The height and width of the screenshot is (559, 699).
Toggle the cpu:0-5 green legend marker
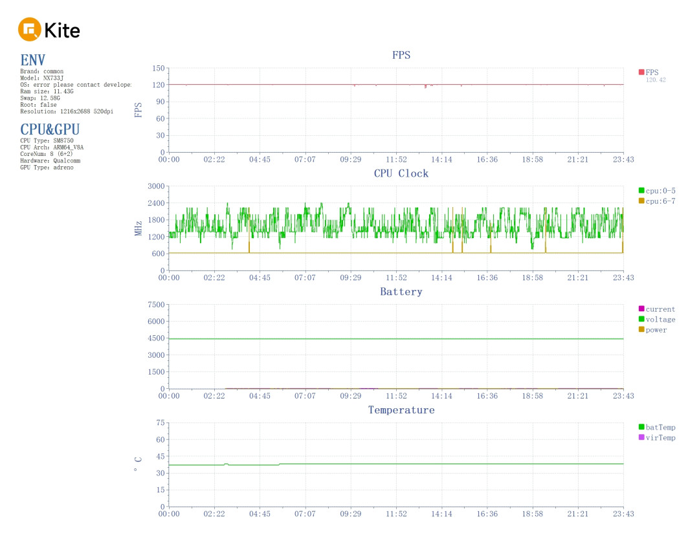[641, 190]
